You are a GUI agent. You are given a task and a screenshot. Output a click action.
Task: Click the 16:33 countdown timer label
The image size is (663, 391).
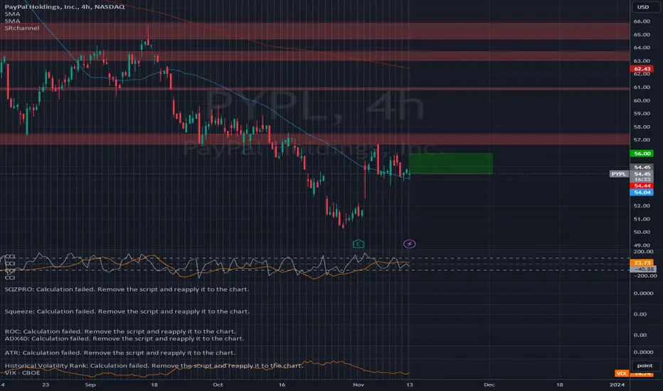pos(642,180)
